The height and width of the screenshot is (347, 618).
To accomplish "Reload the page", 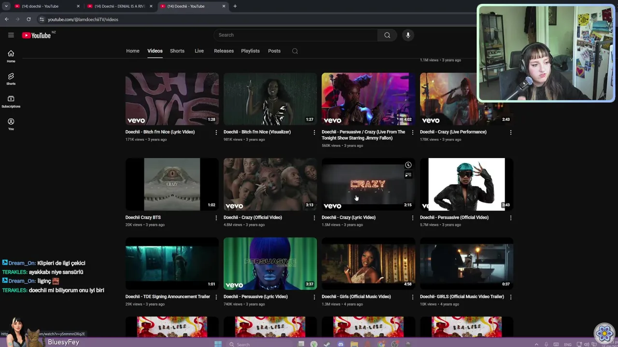I will point(28,19).
